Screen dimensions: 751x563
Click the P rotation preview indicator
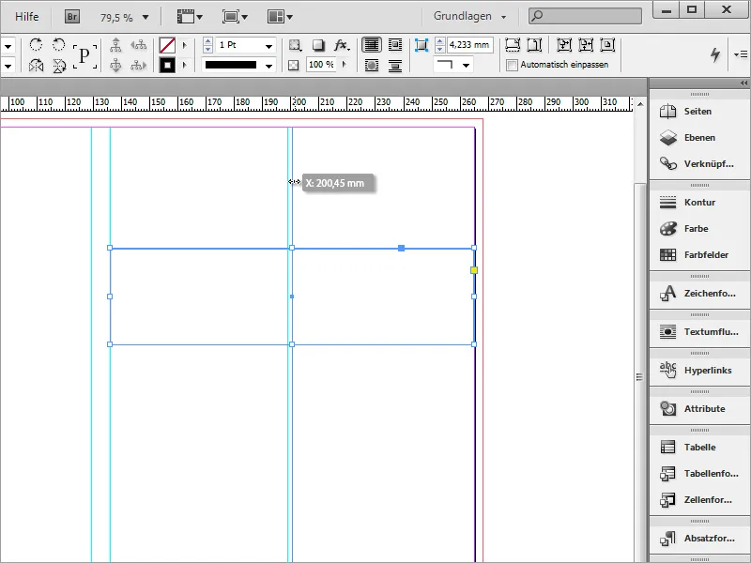coord(84,55)
